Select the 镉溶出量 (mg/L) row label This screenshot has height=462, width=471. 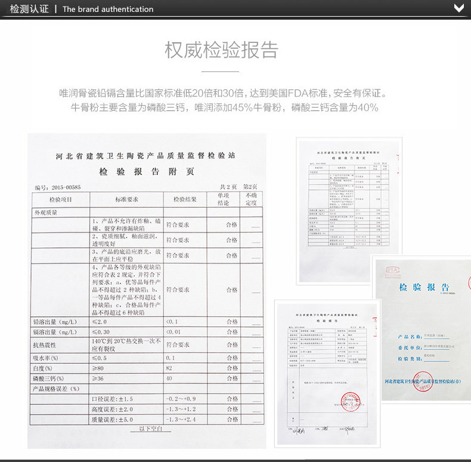click(55, 332)
